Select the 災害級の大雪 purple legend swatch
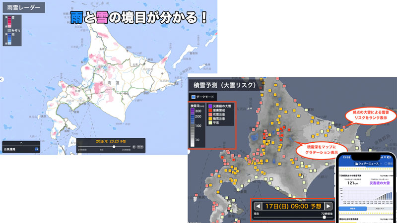 pyautogui.click(x=210, y=106)
